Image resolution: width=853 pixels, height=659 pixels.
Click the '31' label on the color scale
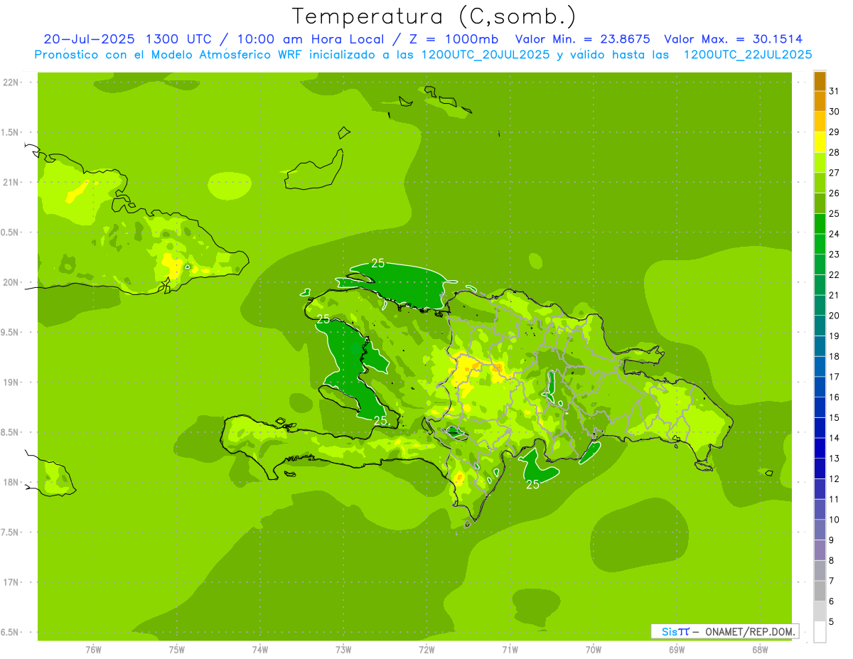(x=835, y=91)
